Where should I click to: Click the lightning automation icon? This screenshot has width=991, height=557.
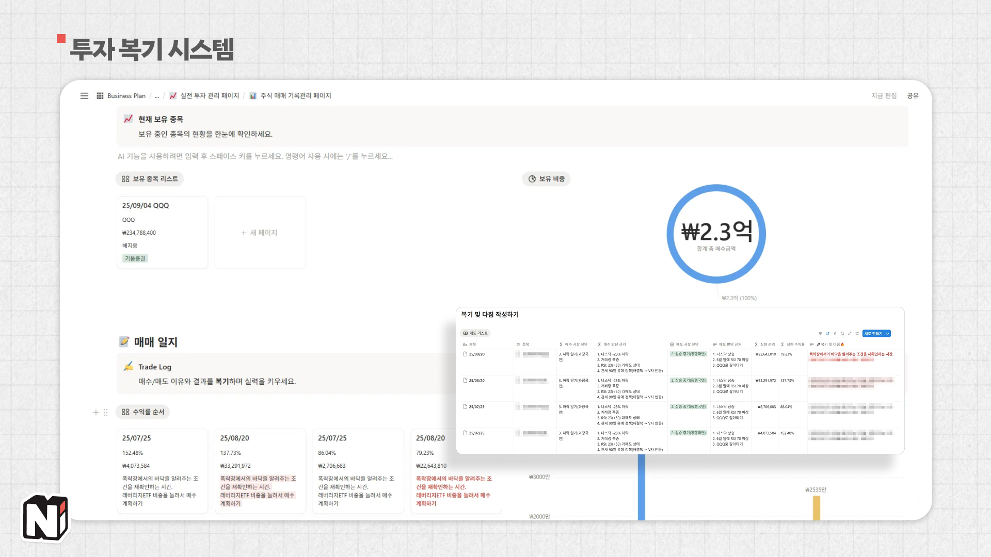[x=835, y=334]
